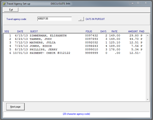This screenshot has width=153, height=120.
Task: Open the agency lookup ellipsis button
Action: (81, 19)
